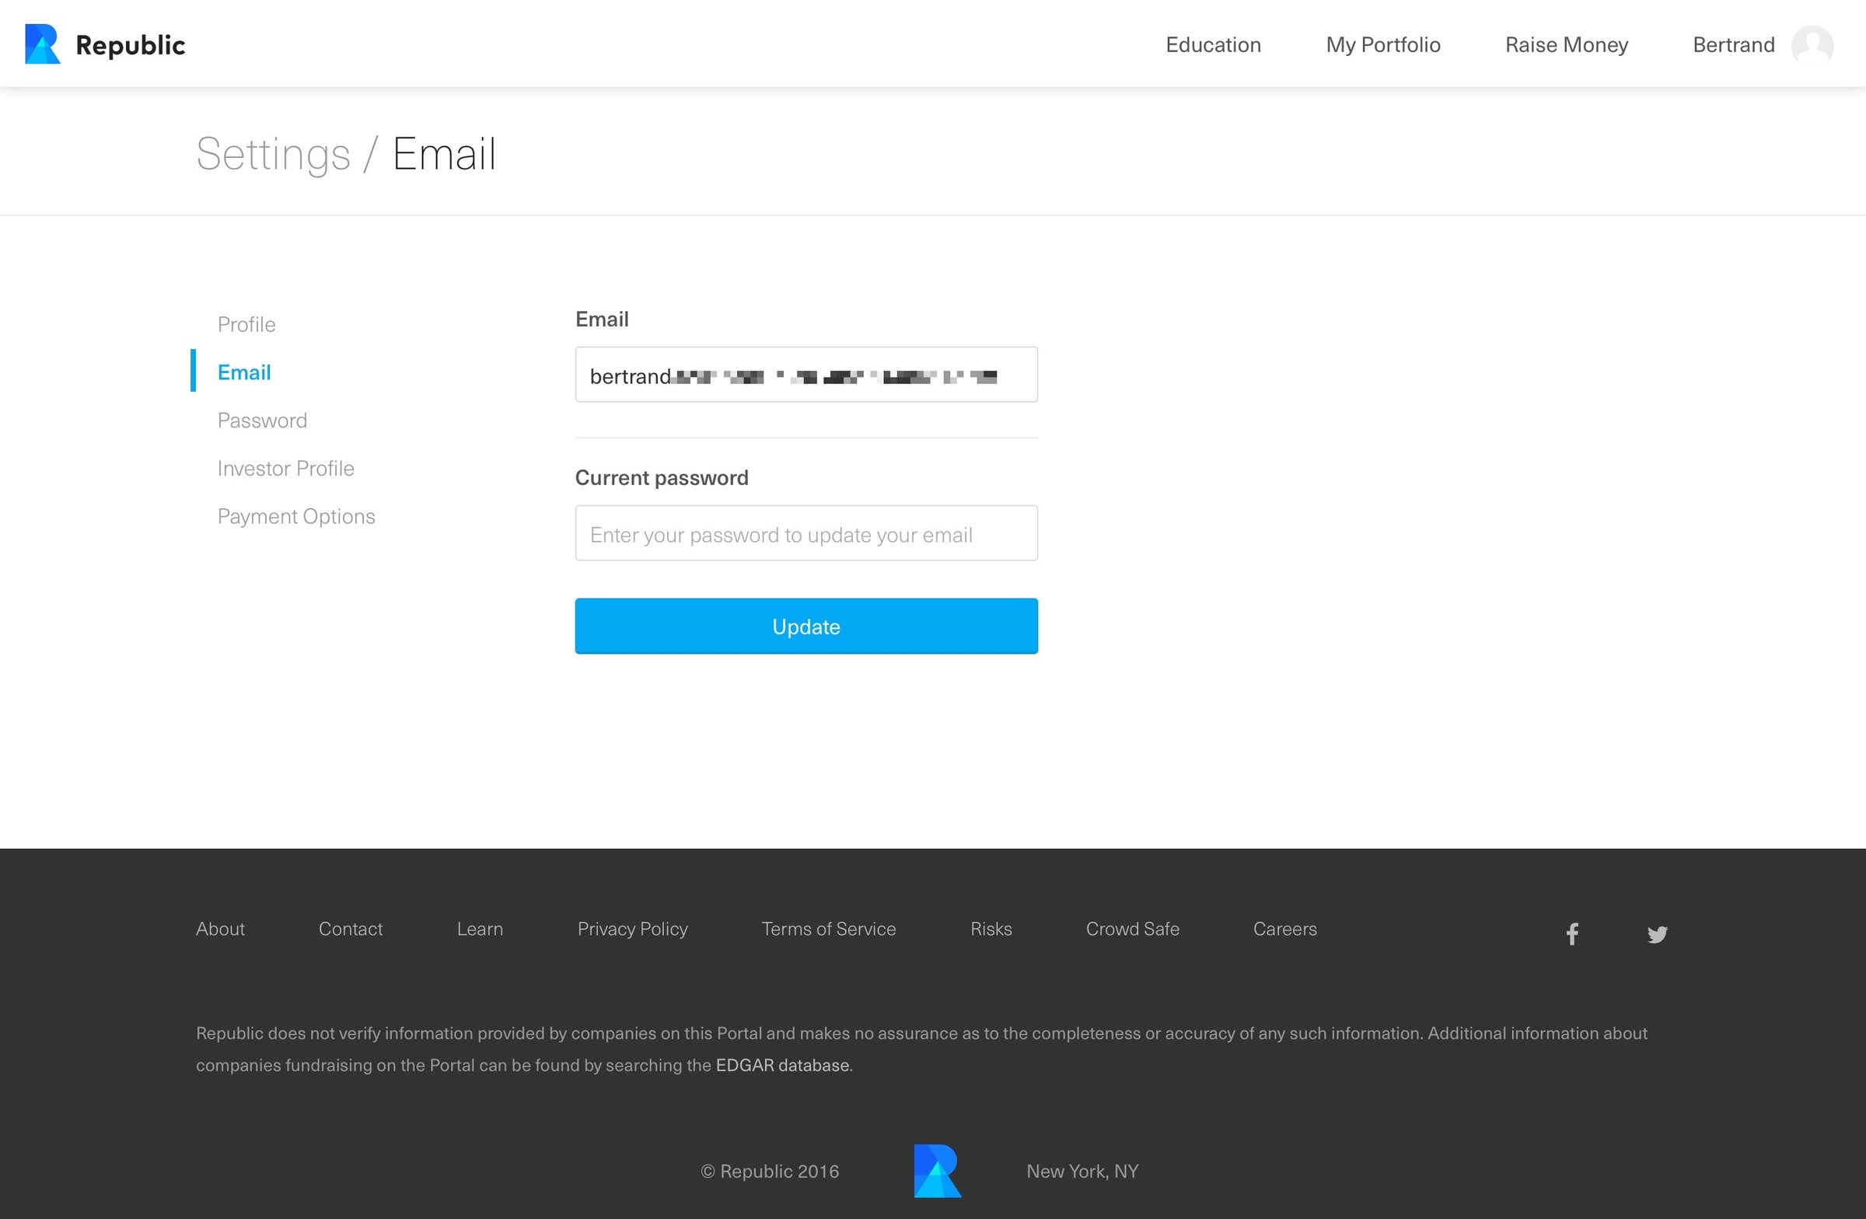The height and width of the screenshot is (1219, 1866).
Task: Click the '© Republic 2016' text
Action: click(769, 1171)
